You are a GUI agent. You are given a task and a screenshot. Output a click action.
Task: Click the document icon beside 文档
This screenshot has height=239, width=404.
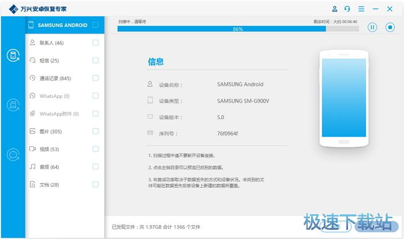(x=32, y=184)
